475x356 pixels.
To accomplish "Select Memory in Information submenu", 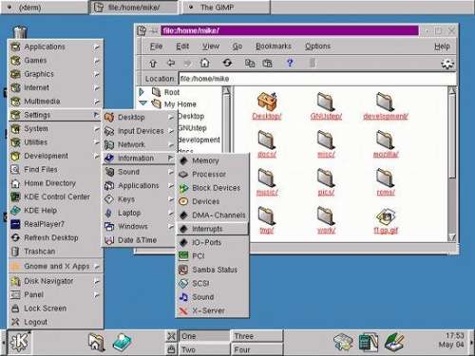I will click(213, 160).
